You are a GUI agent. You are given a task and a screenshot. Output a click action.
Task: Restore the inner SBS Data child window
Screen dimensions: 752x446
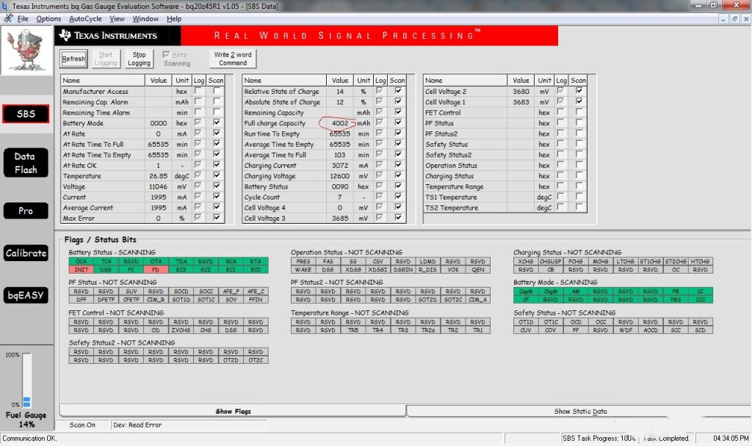pyautogui.click(x=734, y=18)
